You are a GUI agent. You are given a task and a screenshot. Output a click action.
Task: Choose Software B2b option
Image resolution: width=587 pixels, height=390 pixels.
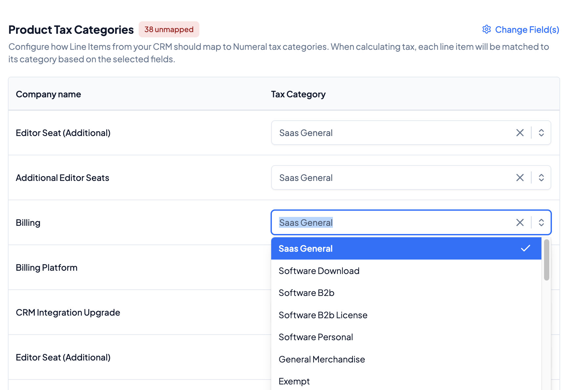[x=406, y=293]
